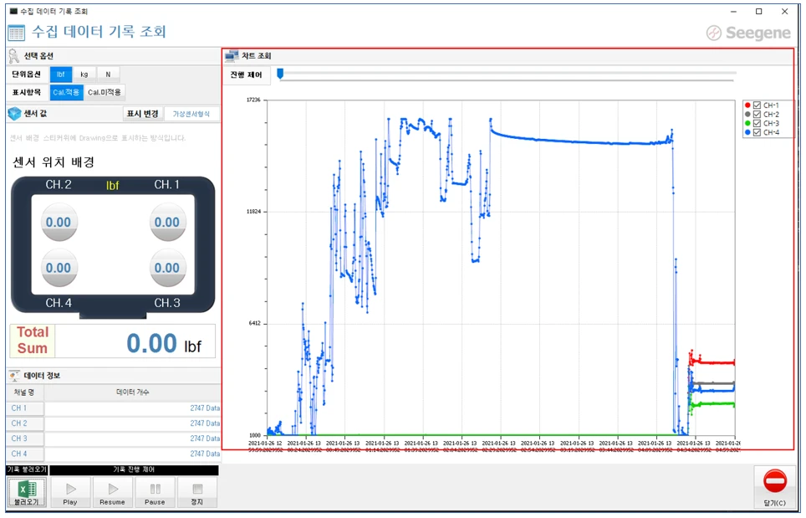Click the Resume playback button
The width and height of the screenshot is (806, 518).
[113, 492]
